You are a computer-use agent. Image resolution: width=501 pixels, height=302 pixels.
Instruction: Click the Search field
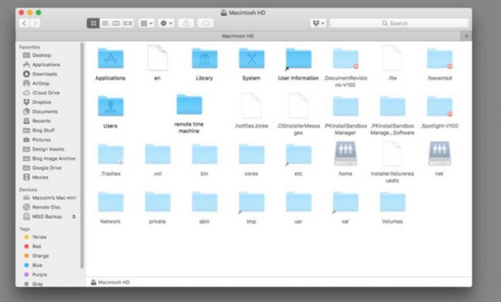[x=399, y=23]
